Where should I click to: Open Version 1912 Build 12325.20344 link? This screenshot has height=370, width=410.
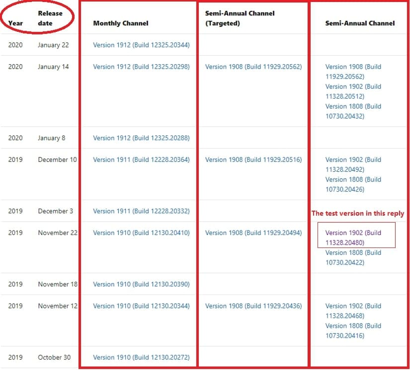tap(141, 45)
